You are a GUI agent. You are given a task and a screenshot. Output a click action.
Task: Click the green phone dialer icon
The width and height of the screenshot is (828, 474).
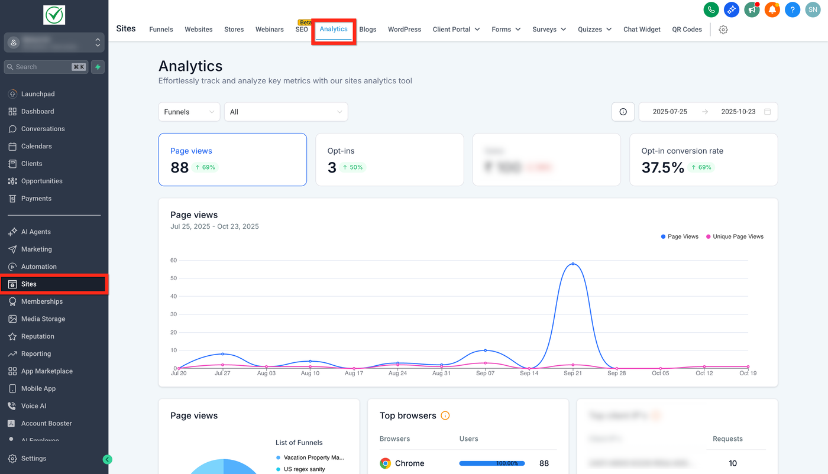(711, 9)
